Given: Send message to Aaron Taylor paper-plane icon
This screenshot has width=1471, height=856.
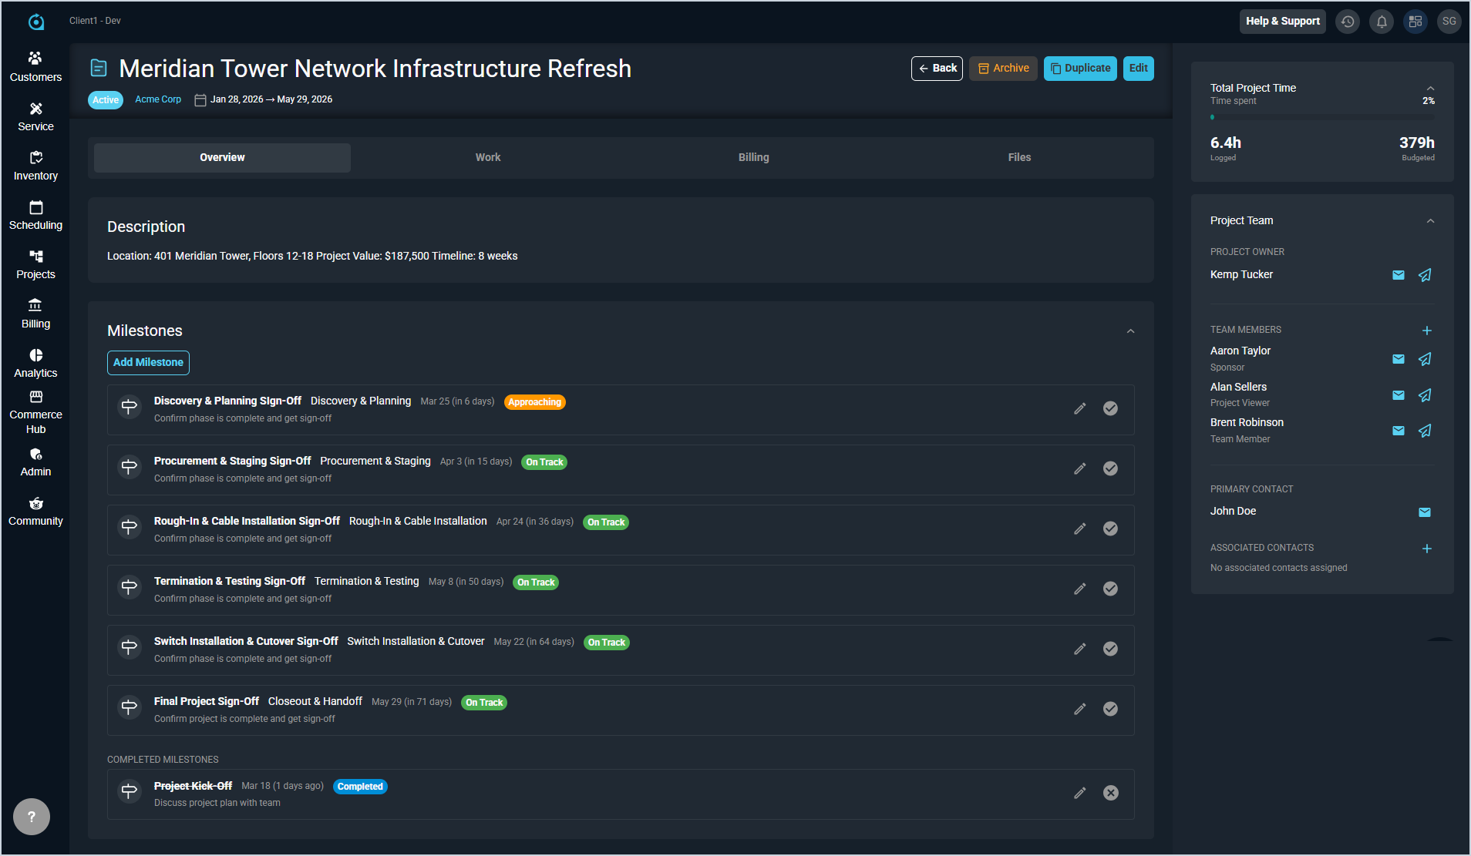Looking at the screenshot, I should pyautogui.click(x=1425, y=359).
